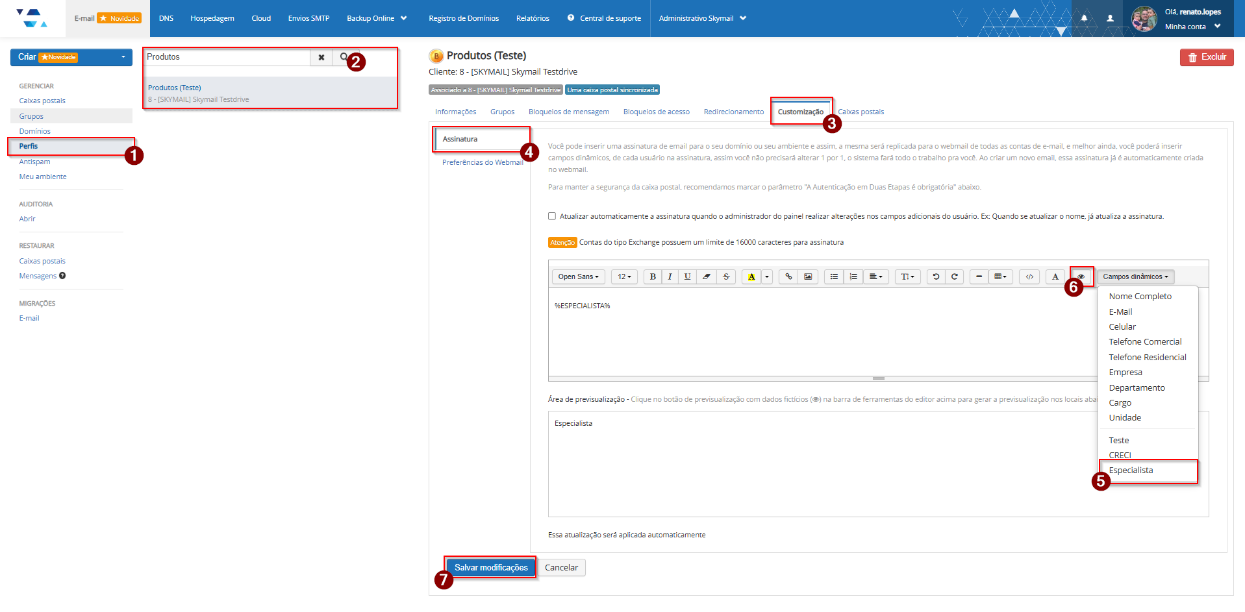Insert a link with the link icon
1245x612 pixels.
(x=788, y=276)
